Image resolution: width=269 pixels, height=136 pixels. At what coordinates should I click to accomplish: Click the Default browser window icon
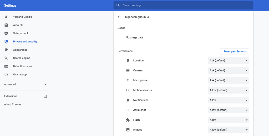6,66
